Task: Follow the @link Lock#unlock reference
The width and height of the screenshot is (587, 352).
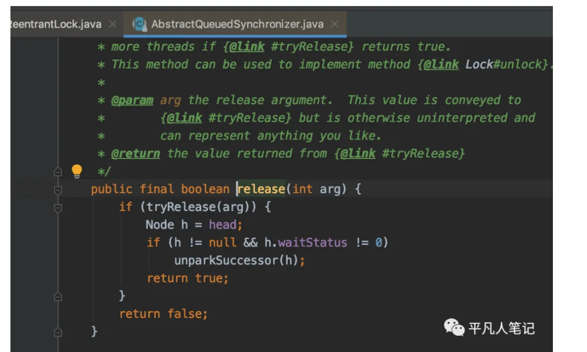Action: click(483, 64)
